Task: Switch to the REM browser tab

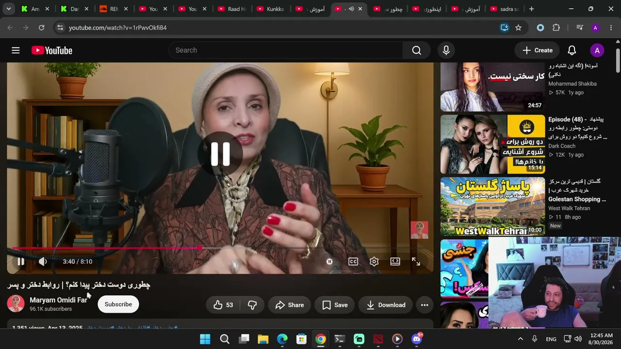Action: (114, 9)
